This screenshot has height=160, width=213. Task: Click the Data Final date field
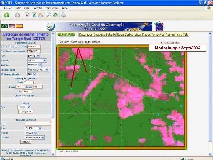[x=34, y=51]
